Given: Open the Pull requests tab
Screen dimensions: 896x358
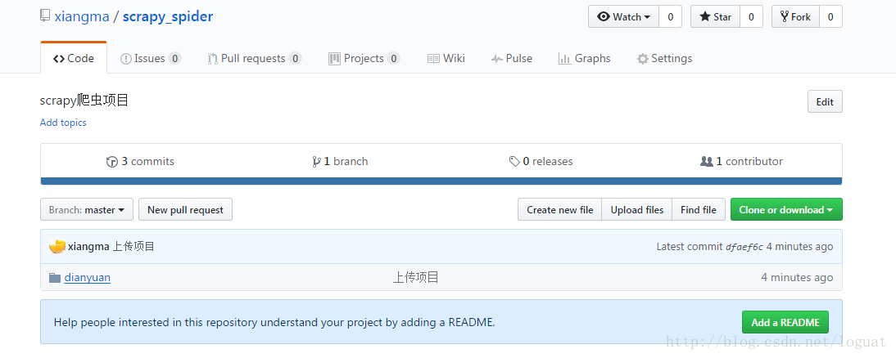Looking at the screenshot, I should pos(254,58).
